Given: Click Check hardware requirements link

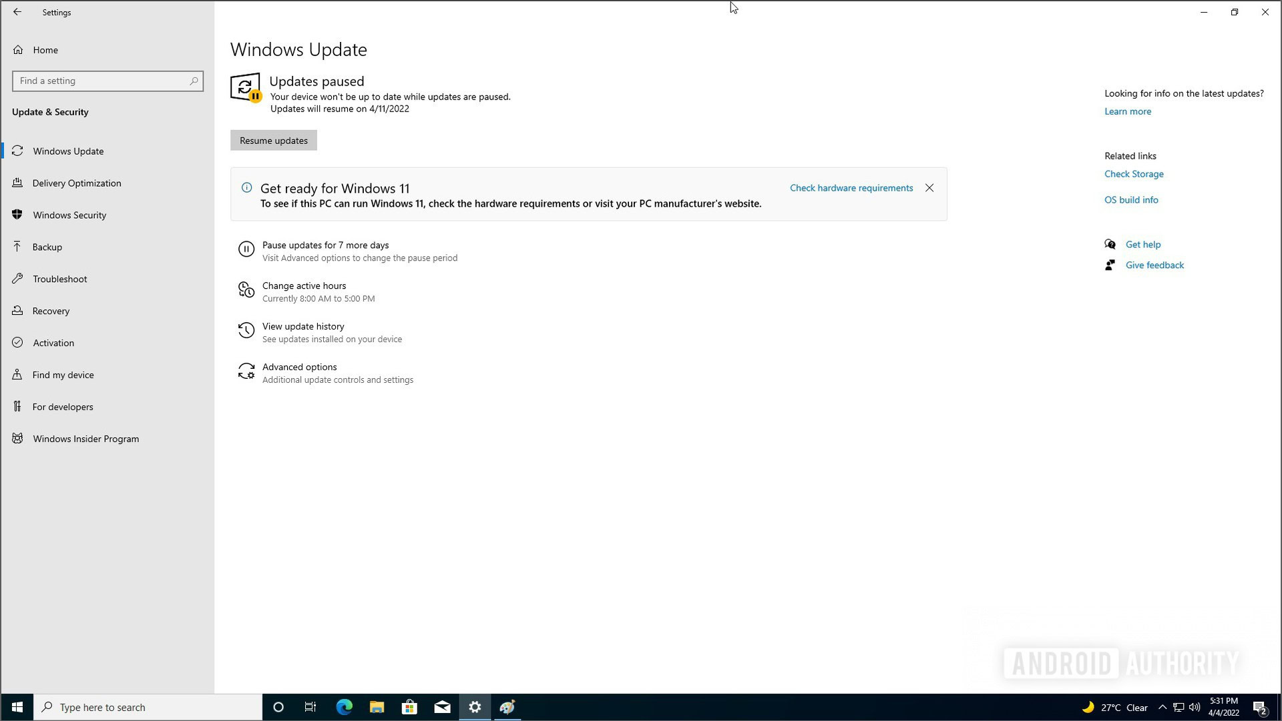Looking at the screenshot, I should 851,187.
